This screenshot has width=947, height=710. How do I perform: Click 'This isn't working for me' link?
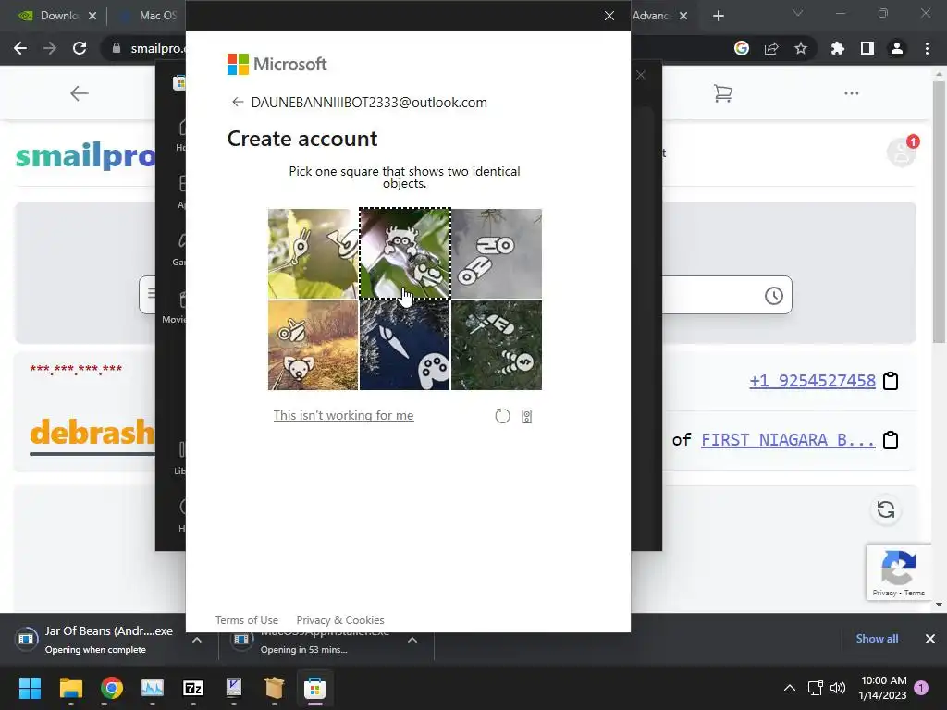click(x=343, y=415)
